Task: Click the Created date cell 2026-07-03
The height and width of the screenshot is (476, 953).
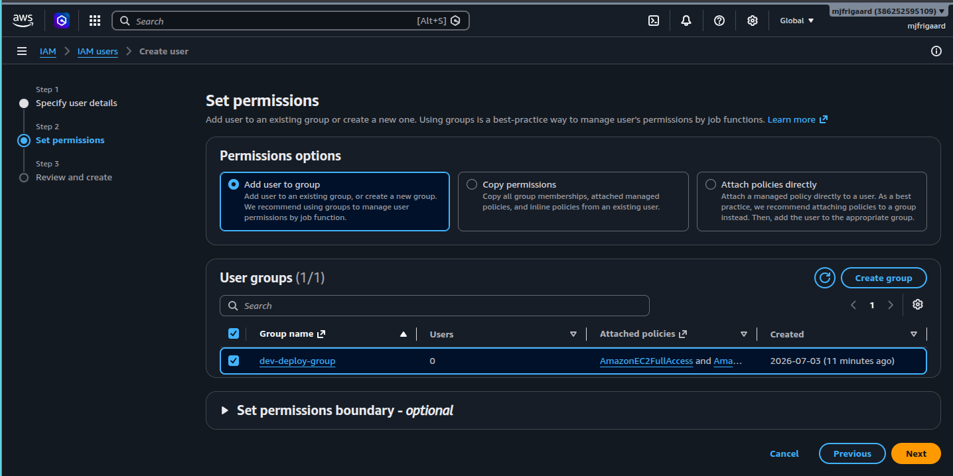Action: pyautogui.click(x=832, y=361)
